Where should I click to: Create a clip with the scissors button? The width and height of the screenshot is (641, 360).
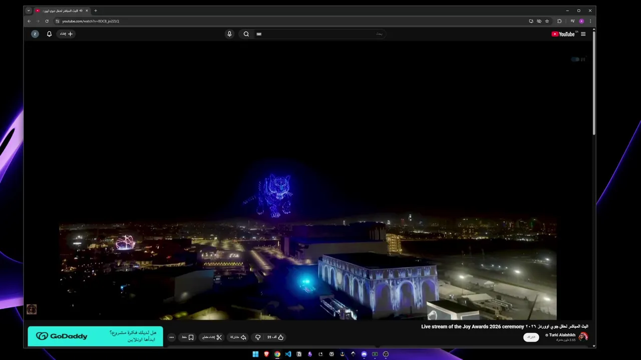212,337
